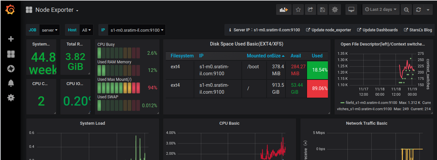The height and width of the screenshot is (160, 437).
Task: Click the CPU Busy bar gauge
Action: [119, 53]
